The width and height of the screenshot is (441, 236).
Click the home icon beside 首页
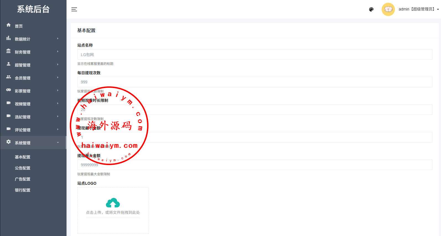point(9,25)
